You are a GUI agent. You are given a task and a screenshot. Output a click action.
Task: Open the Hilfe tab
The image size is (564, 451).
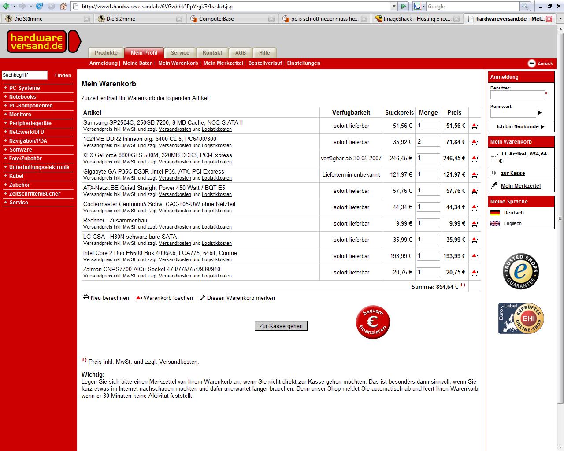(x=264, y=52)
